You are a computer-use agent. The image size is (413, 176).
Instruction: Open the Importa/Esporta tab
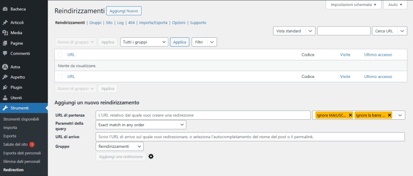(x=153, y=23)
